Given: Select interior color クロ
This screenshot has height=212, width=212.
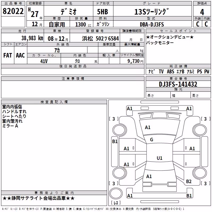Looking at the screenshot, I should [x=77, y=61].
